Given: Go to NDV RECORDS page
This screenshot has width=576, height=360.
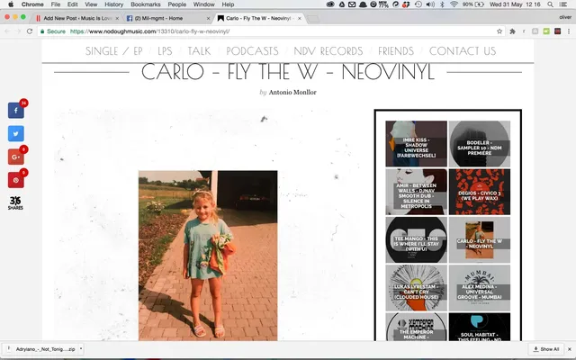Looking at the screenshot, I should (328, 51).
